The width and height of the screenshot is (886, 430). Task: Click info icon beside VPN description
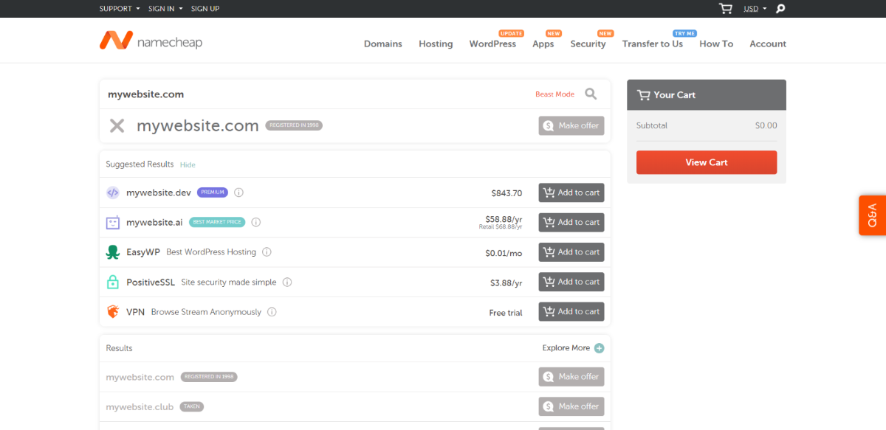(272, 312)
